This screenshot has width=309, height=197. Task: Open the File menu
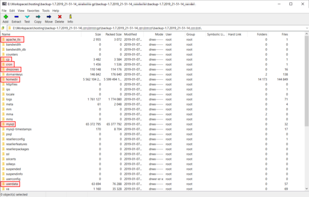tap(4, 11)
